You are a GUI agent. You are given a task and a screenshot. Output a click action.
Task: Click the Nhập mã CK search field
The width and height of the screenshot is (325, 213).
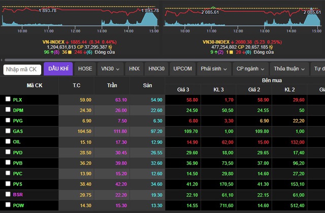(22, 69)
